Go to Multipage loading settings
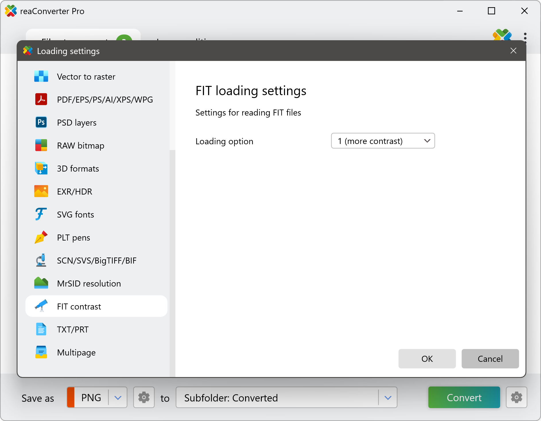The width and height of the screenshot is (541, 421). pyautogui.click(x=76, y=352)
